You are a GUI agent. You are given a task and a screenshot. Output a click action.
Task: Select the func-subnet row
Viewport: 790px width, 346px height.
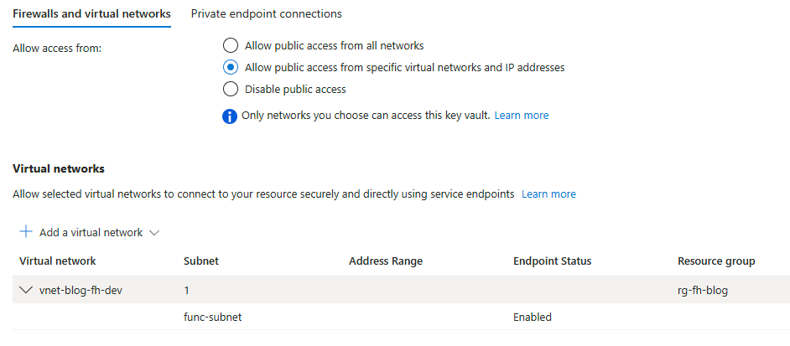(401, 317)
